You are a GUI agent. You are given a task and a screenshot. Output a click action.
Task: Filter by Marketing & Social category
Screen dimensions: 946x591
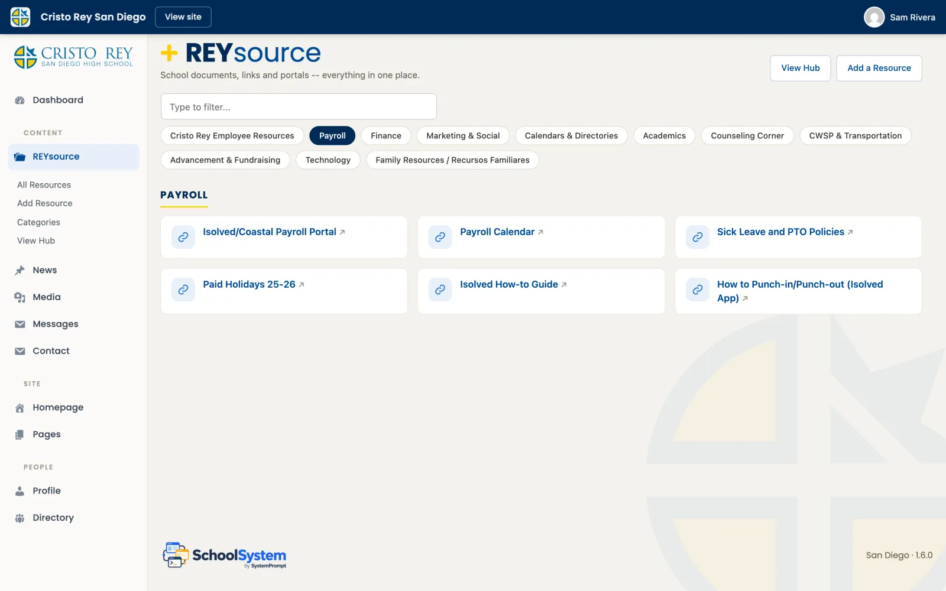click(463, 136)
